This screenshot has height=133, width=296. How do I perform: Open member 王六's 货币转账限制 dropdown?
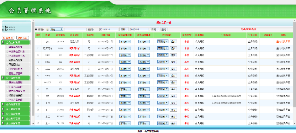pyautogui.click(x=144, y=103)
